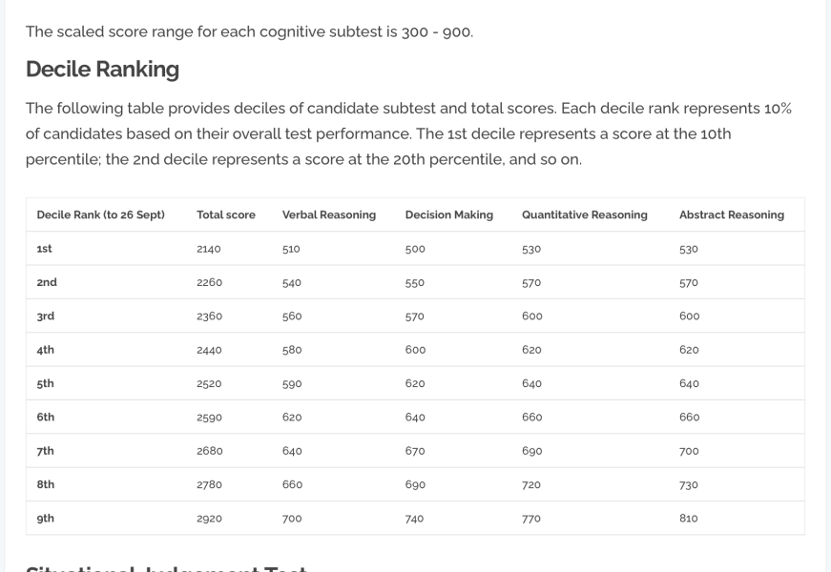The width and height of the screenshot is (831, 572).
Task: Click the 1st decile Verbal Reasoning value 510
Action: 291,249
